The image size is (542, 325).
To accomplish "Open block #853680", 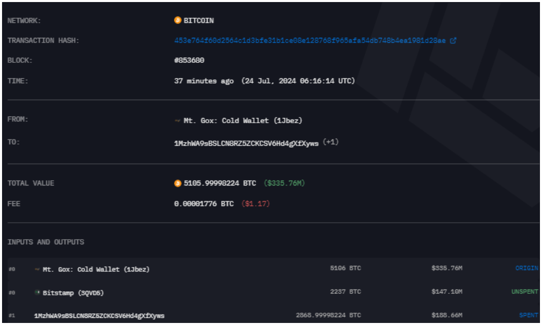I will [x=189, y=60].
